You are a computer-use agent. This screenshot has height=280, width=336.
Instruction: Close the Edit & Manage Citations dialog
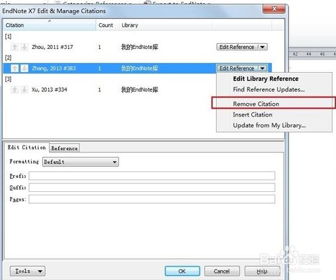coord(274,9)
